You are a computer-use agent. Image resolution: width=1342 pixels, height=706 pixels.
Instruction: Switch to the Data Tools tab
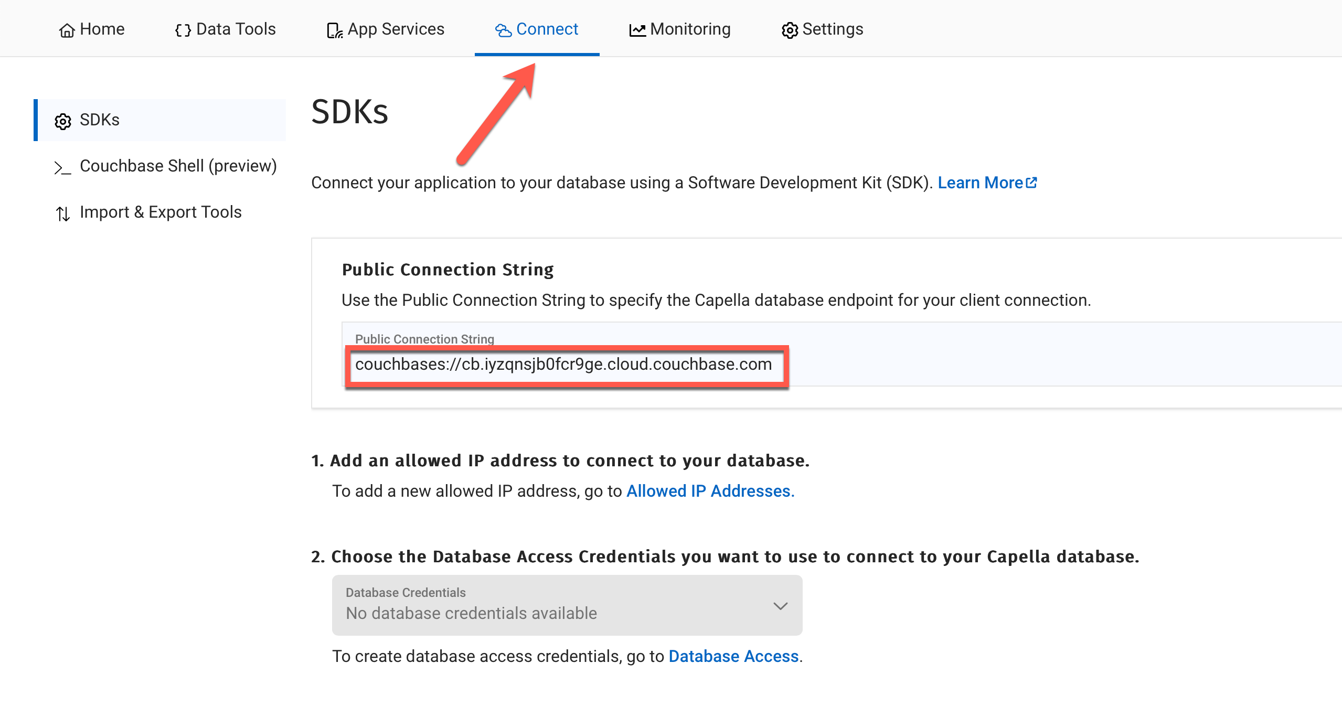(225, 29)
